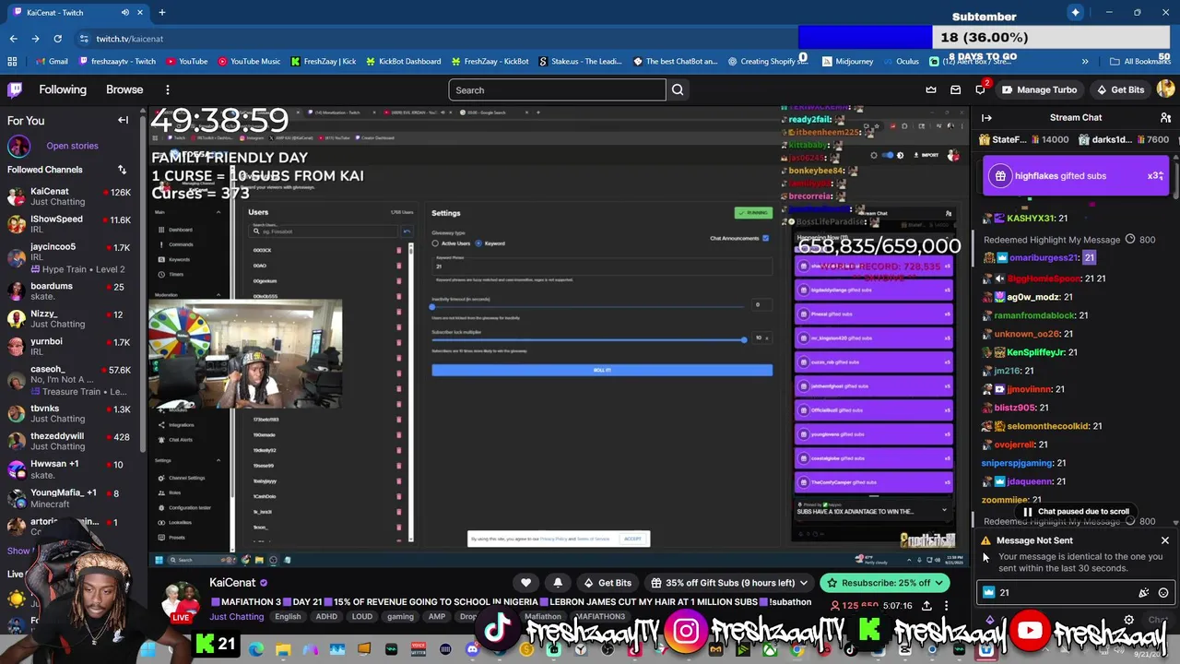Open the KickBot Dashboard bookmark

[x=403, y=61]
